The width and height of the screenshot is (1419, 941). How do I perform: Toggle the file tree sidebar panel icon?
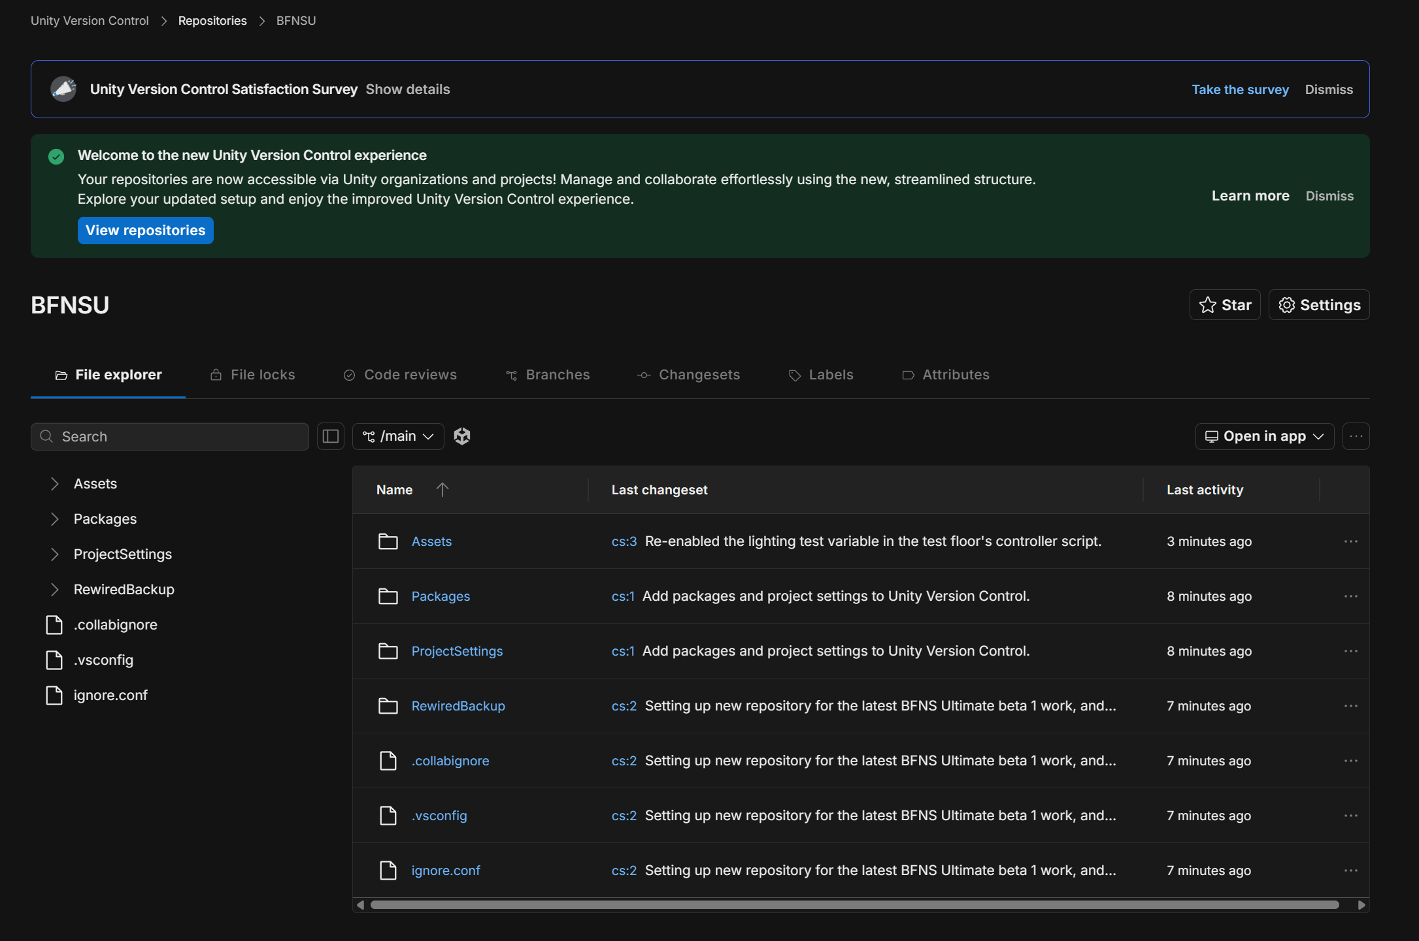331,436
